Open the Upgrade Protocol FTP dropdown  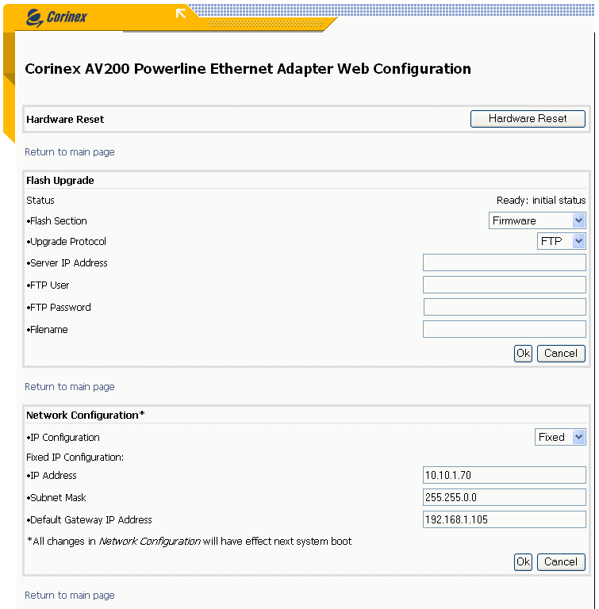561,241
